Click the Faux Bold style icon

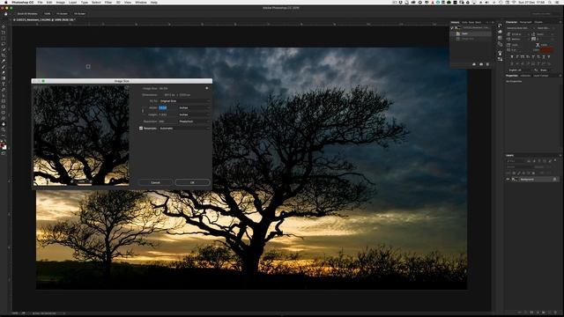[x=512, y=56]
